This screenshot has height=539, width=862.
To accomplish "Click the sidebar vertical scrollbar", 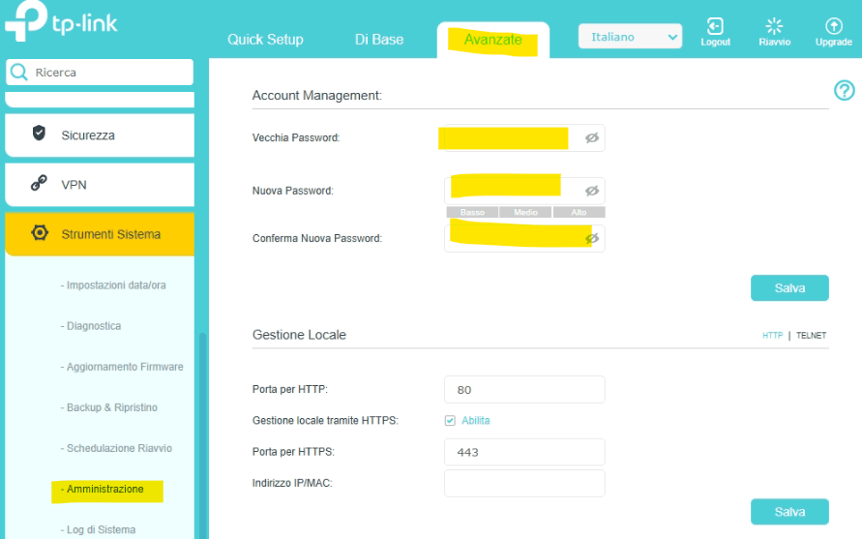I will [202, 435].
